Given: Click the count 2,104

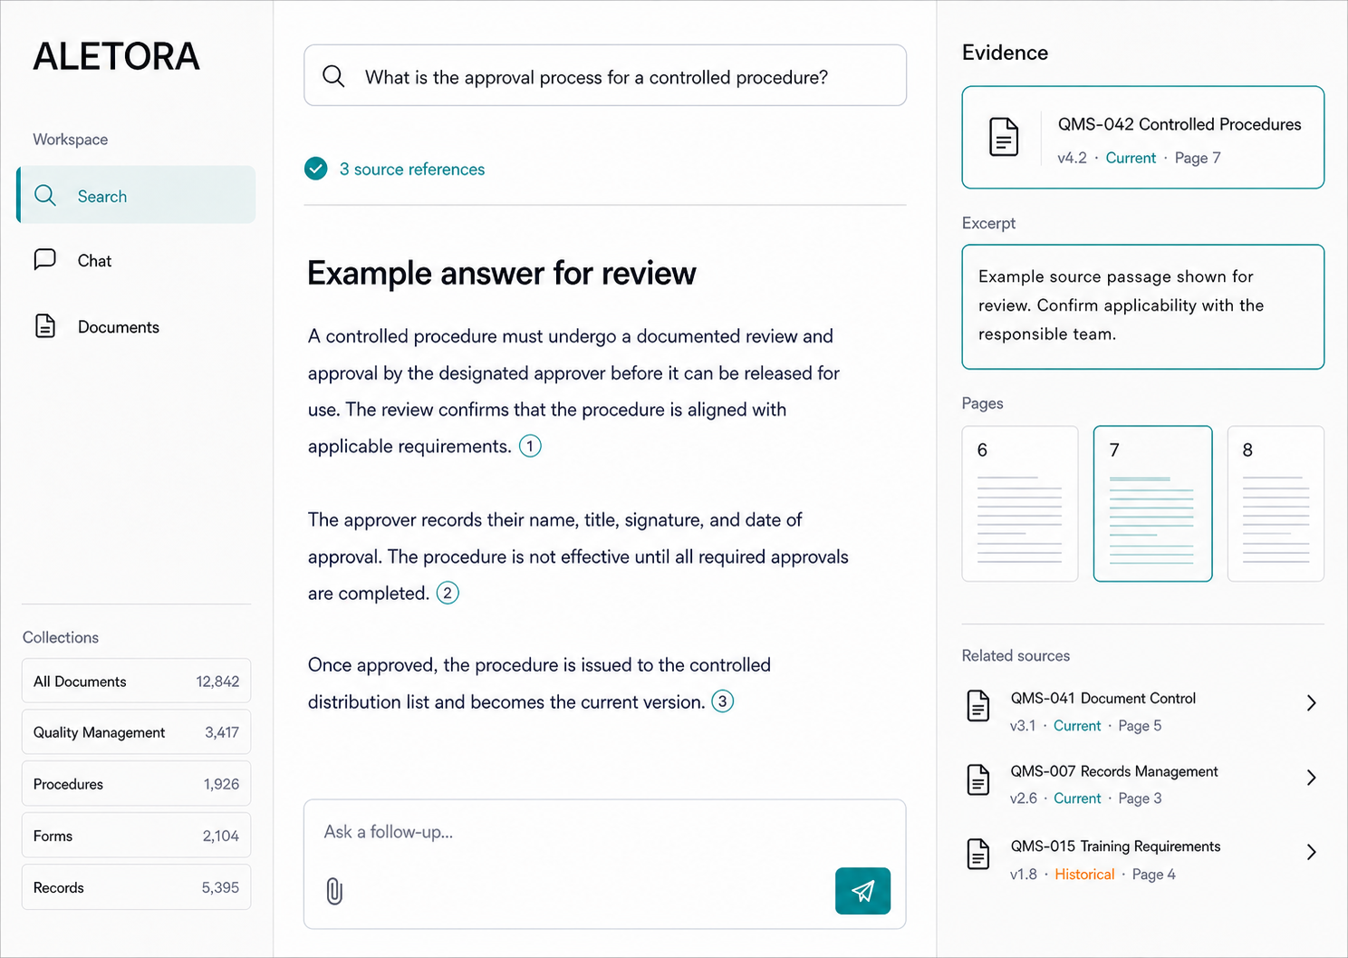Looking at the screenshot, I should pyautogui.click(x=221, y=836).
